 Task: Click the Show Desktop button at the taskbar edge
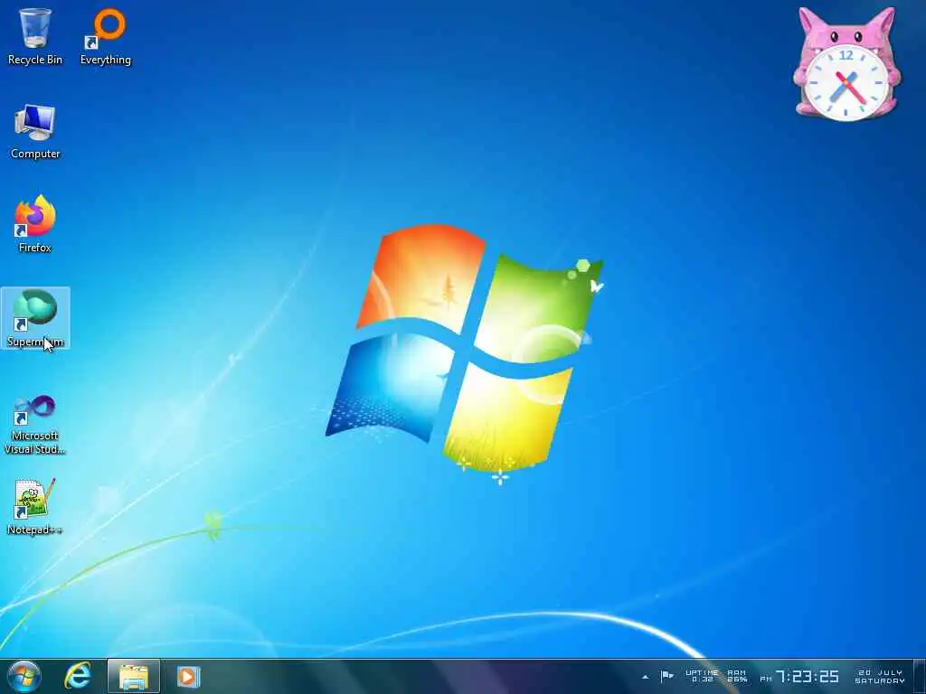pos(920,676)
